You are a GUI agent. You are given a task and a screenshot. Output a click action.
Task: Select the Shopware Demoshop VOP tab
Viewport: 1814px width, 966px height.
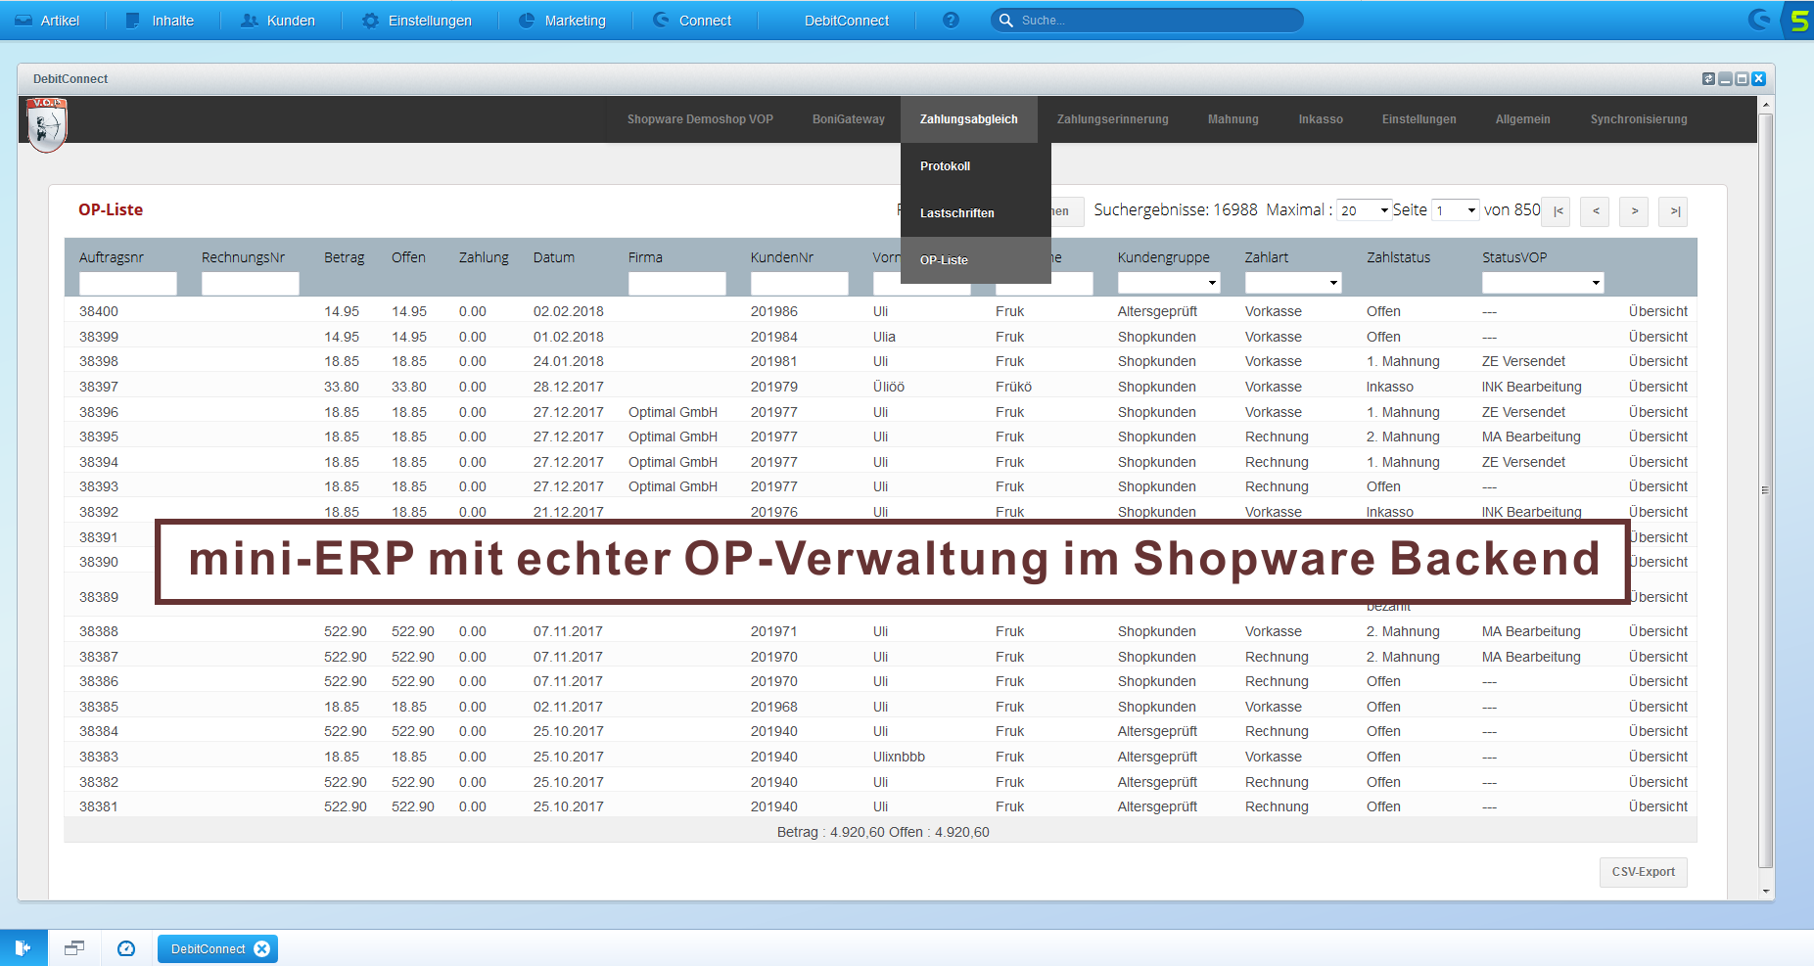[700, 119]
